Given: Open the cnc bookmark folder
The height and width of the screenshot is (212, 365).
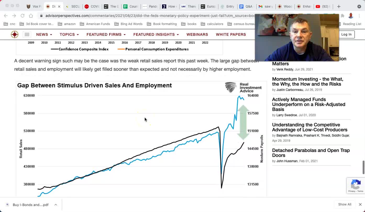Looking at the screenshot, I should point(9,24).
